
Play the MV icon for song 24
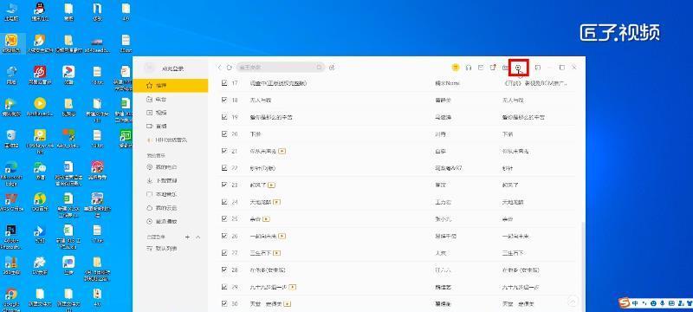coord(277,202)
